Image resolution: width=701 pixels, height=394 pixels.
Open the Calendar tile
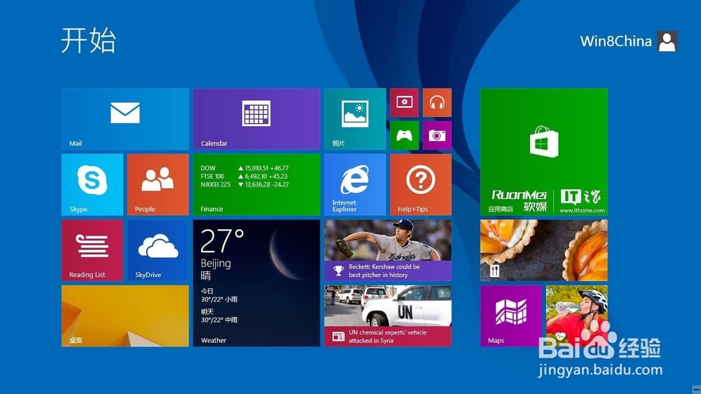pos(257,119)
